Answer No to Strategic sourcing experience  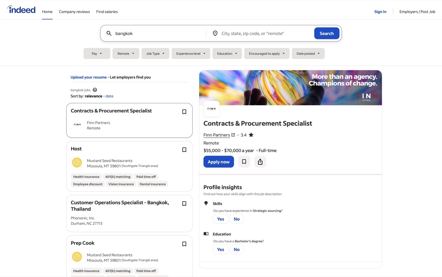236,219
